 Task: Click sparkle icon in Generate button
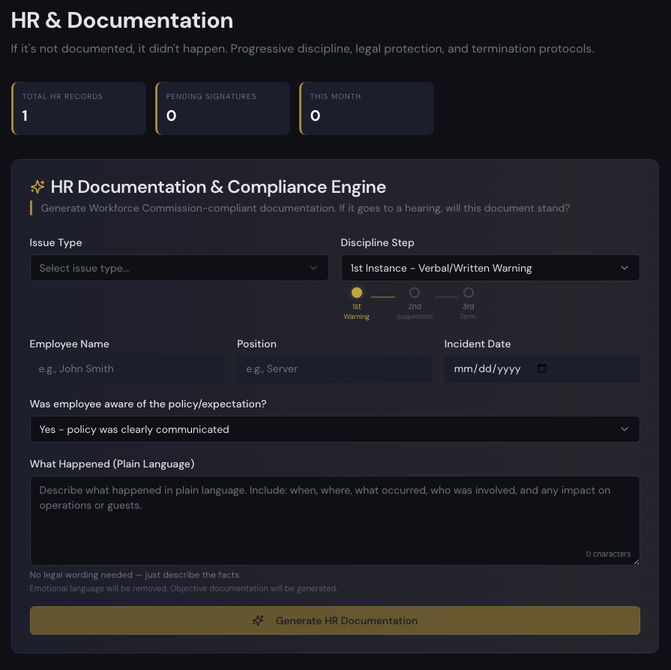[x=258, y=620]
